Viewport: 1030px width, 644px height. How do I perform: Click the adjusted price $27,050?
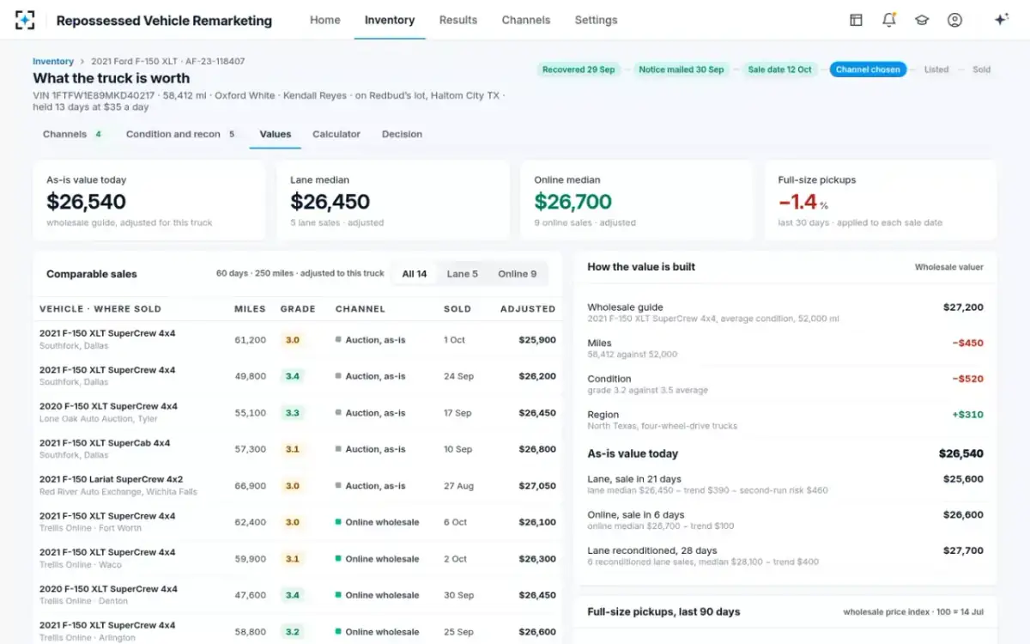tap(537, 486)
